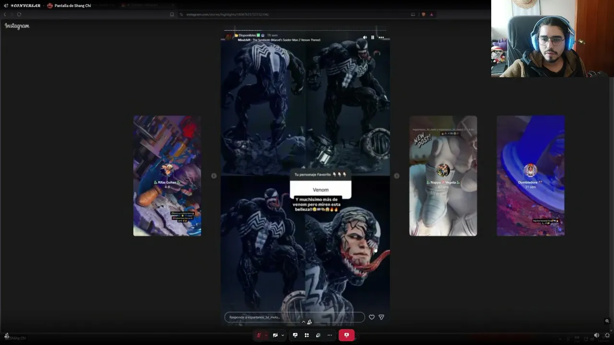614x345 pixels.
Task: Exit full screen with the collapse icon
Action: tap(607, 335)
